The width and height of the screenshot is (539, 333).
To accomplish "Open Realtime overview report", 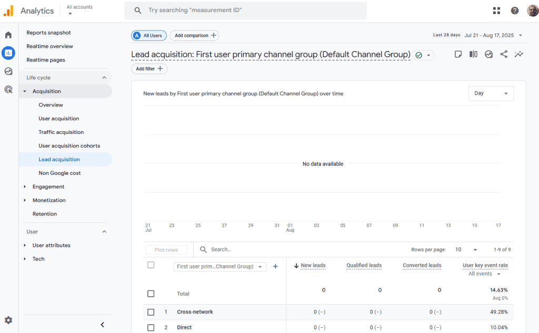I will pyautogui.click(x=50, y=46).
